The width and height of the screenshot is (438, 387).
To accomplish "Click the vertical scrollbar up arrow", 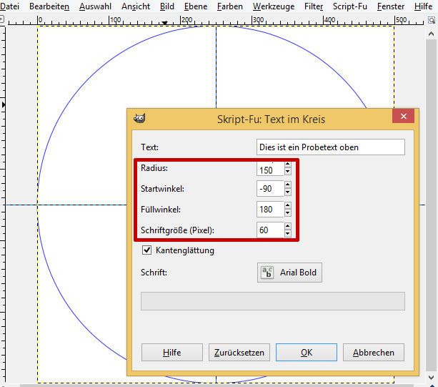I will coord(431,34).
